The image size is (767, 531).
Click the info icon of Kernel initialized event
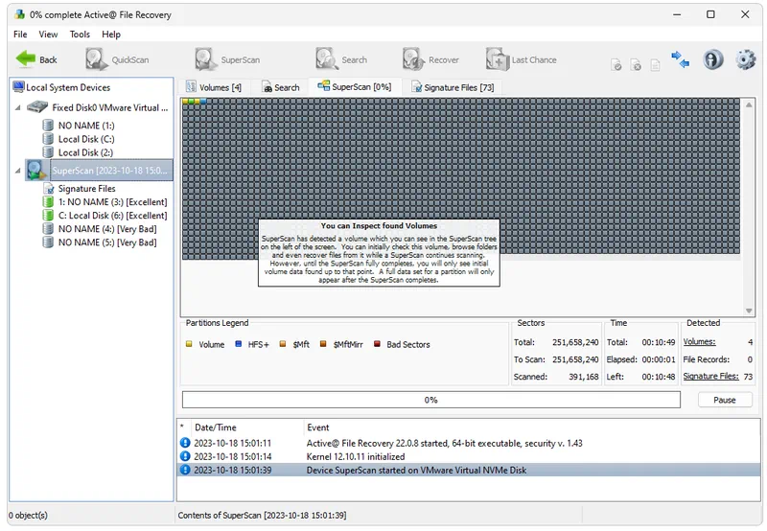pos(185,456)
